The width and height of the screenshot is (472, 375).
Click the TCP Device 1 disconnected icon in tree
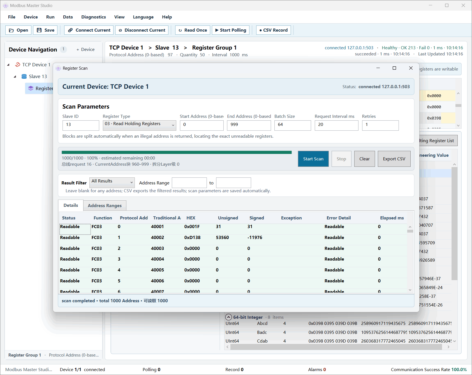coord(18,65)
